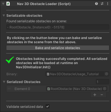Select Serialized Obstacles size field
Image resolution: width=111 pixels, height=112 pixels.
103,82
